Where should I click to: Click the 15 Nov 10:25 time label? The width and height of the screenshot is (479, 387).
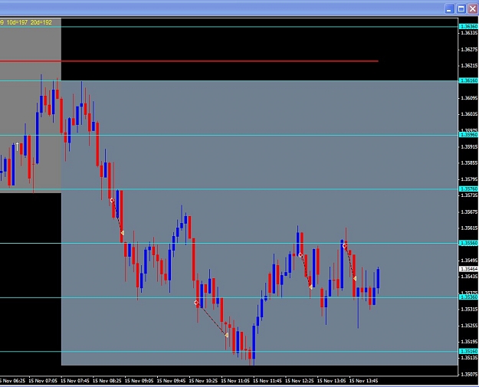tap(203, 381)
